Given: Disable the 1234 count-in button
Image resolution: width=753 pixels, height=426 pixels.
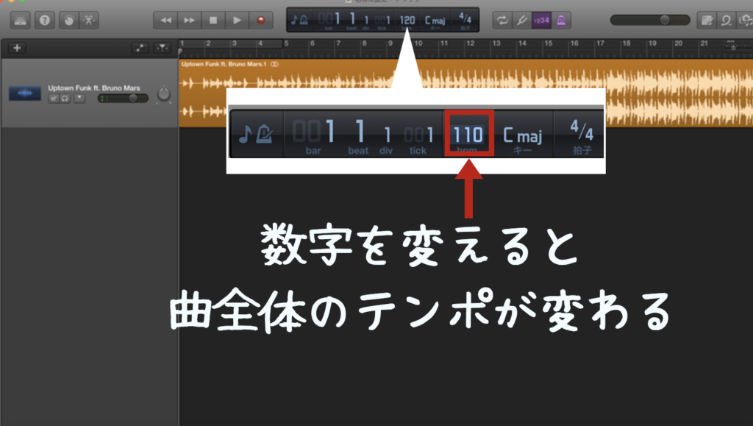Looking at the screenshot, I should (541, 21).
